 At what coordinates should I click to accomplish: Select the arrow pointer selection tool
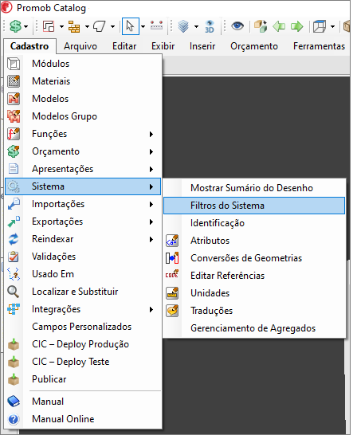coord(130,26)
